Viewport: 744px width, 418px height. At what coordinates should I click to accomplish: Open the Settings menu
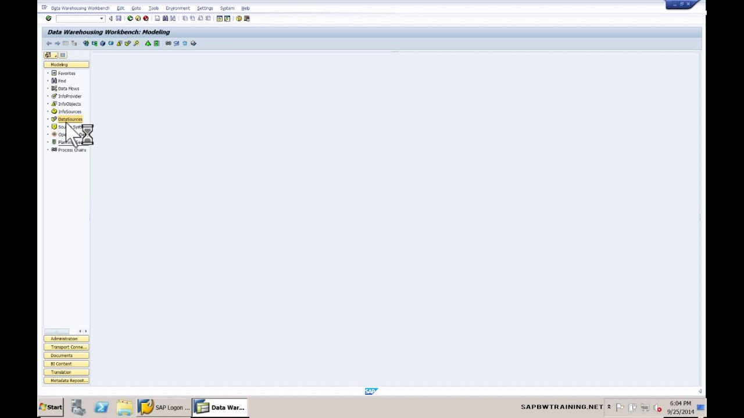click(205, 8)
